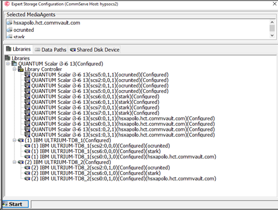Click the MediaAgents list scroll up arrow

click(272, 22)
